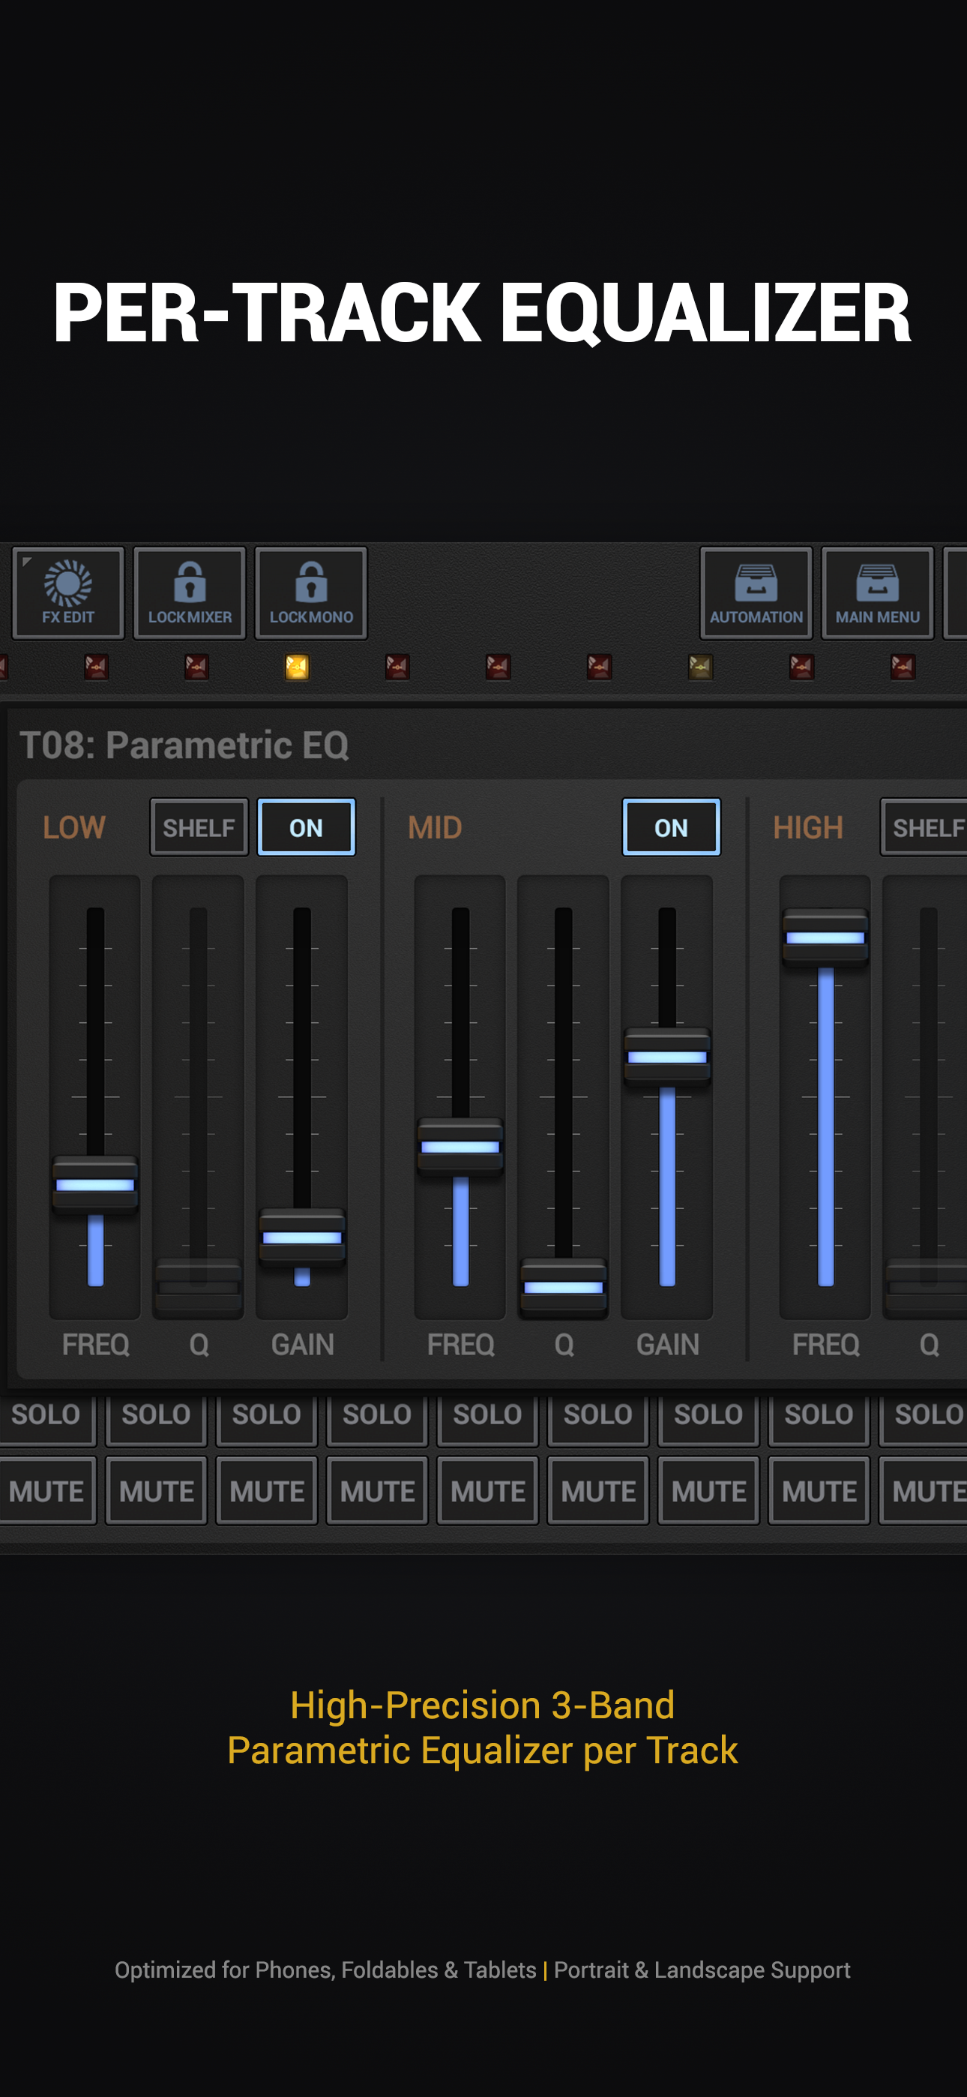Click the 'HIGH' band label
Image resolution: width=967 pixels, height=2097 pixels.
(807, 827)
